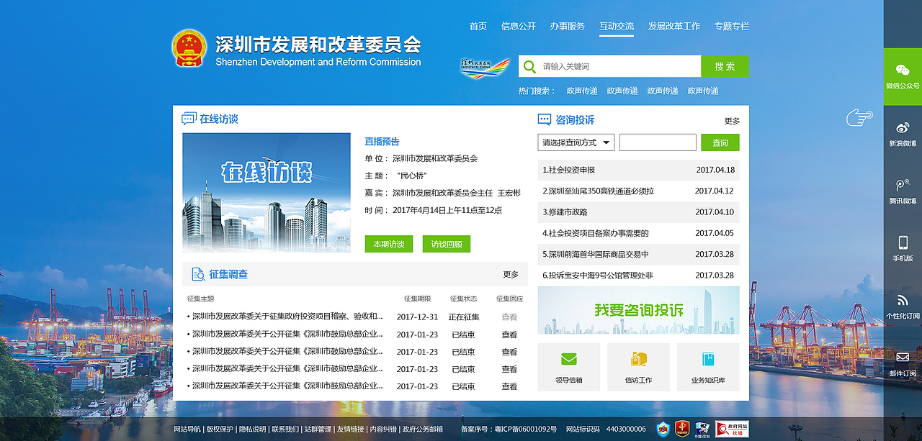Click the magnifier icon in the search box
Viewport: 922px width, 441px height.
(x=529, y=66)
